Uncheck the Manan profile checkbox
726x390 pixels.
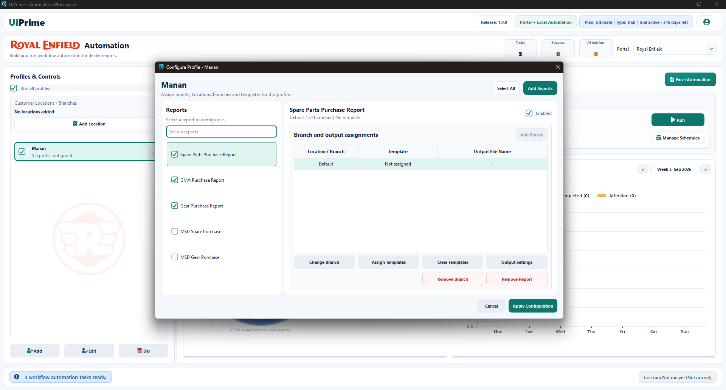(x=22, y=152)
